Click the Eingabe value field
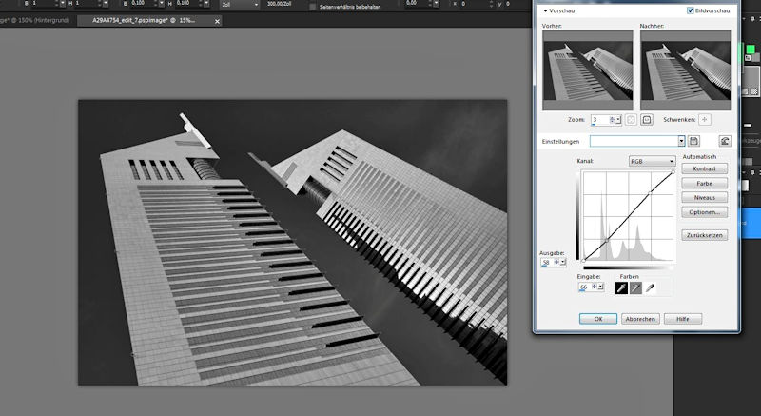The image size is (761, 416). [584, 287]
